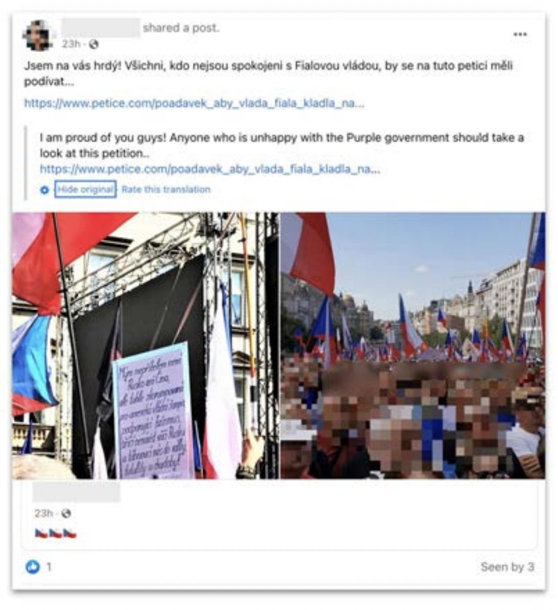558x610 pixels.
Task: Open the reaction count showing 1
Action: [49, 567]
